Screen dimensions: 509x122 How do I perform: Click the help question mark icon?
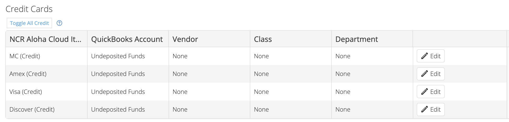point(60,23)
